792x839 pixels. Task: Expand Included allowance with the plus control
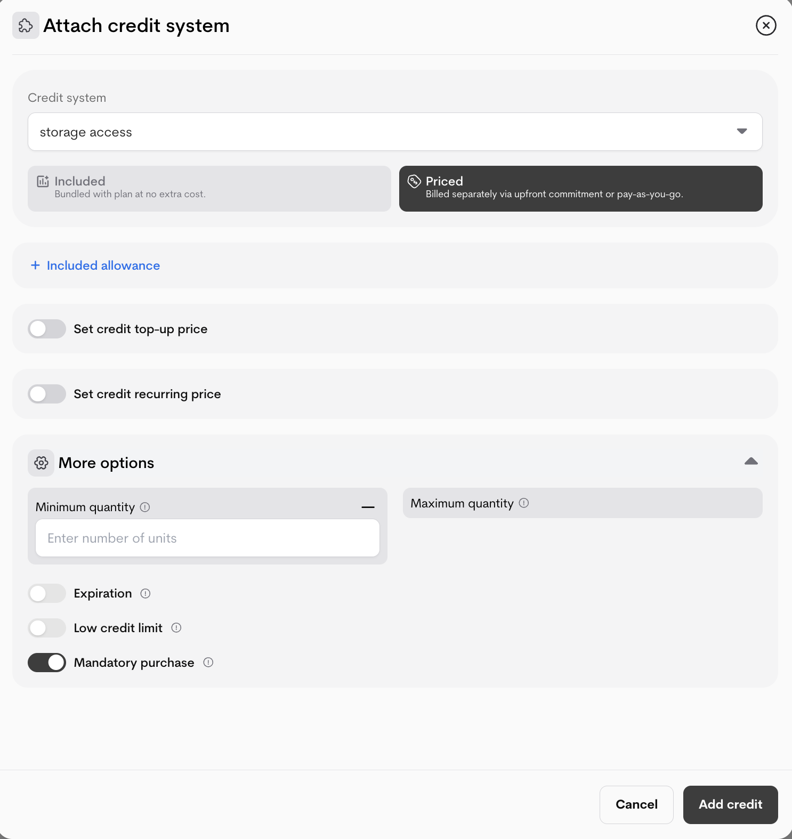point(35,265)
